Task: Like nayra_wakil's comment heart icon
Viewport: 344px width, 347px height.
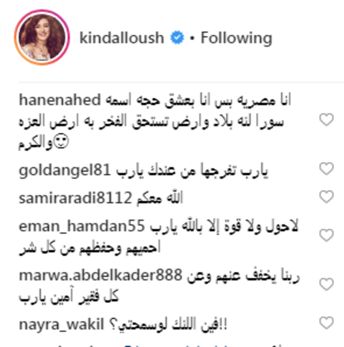Action: [x=327, y=323]
